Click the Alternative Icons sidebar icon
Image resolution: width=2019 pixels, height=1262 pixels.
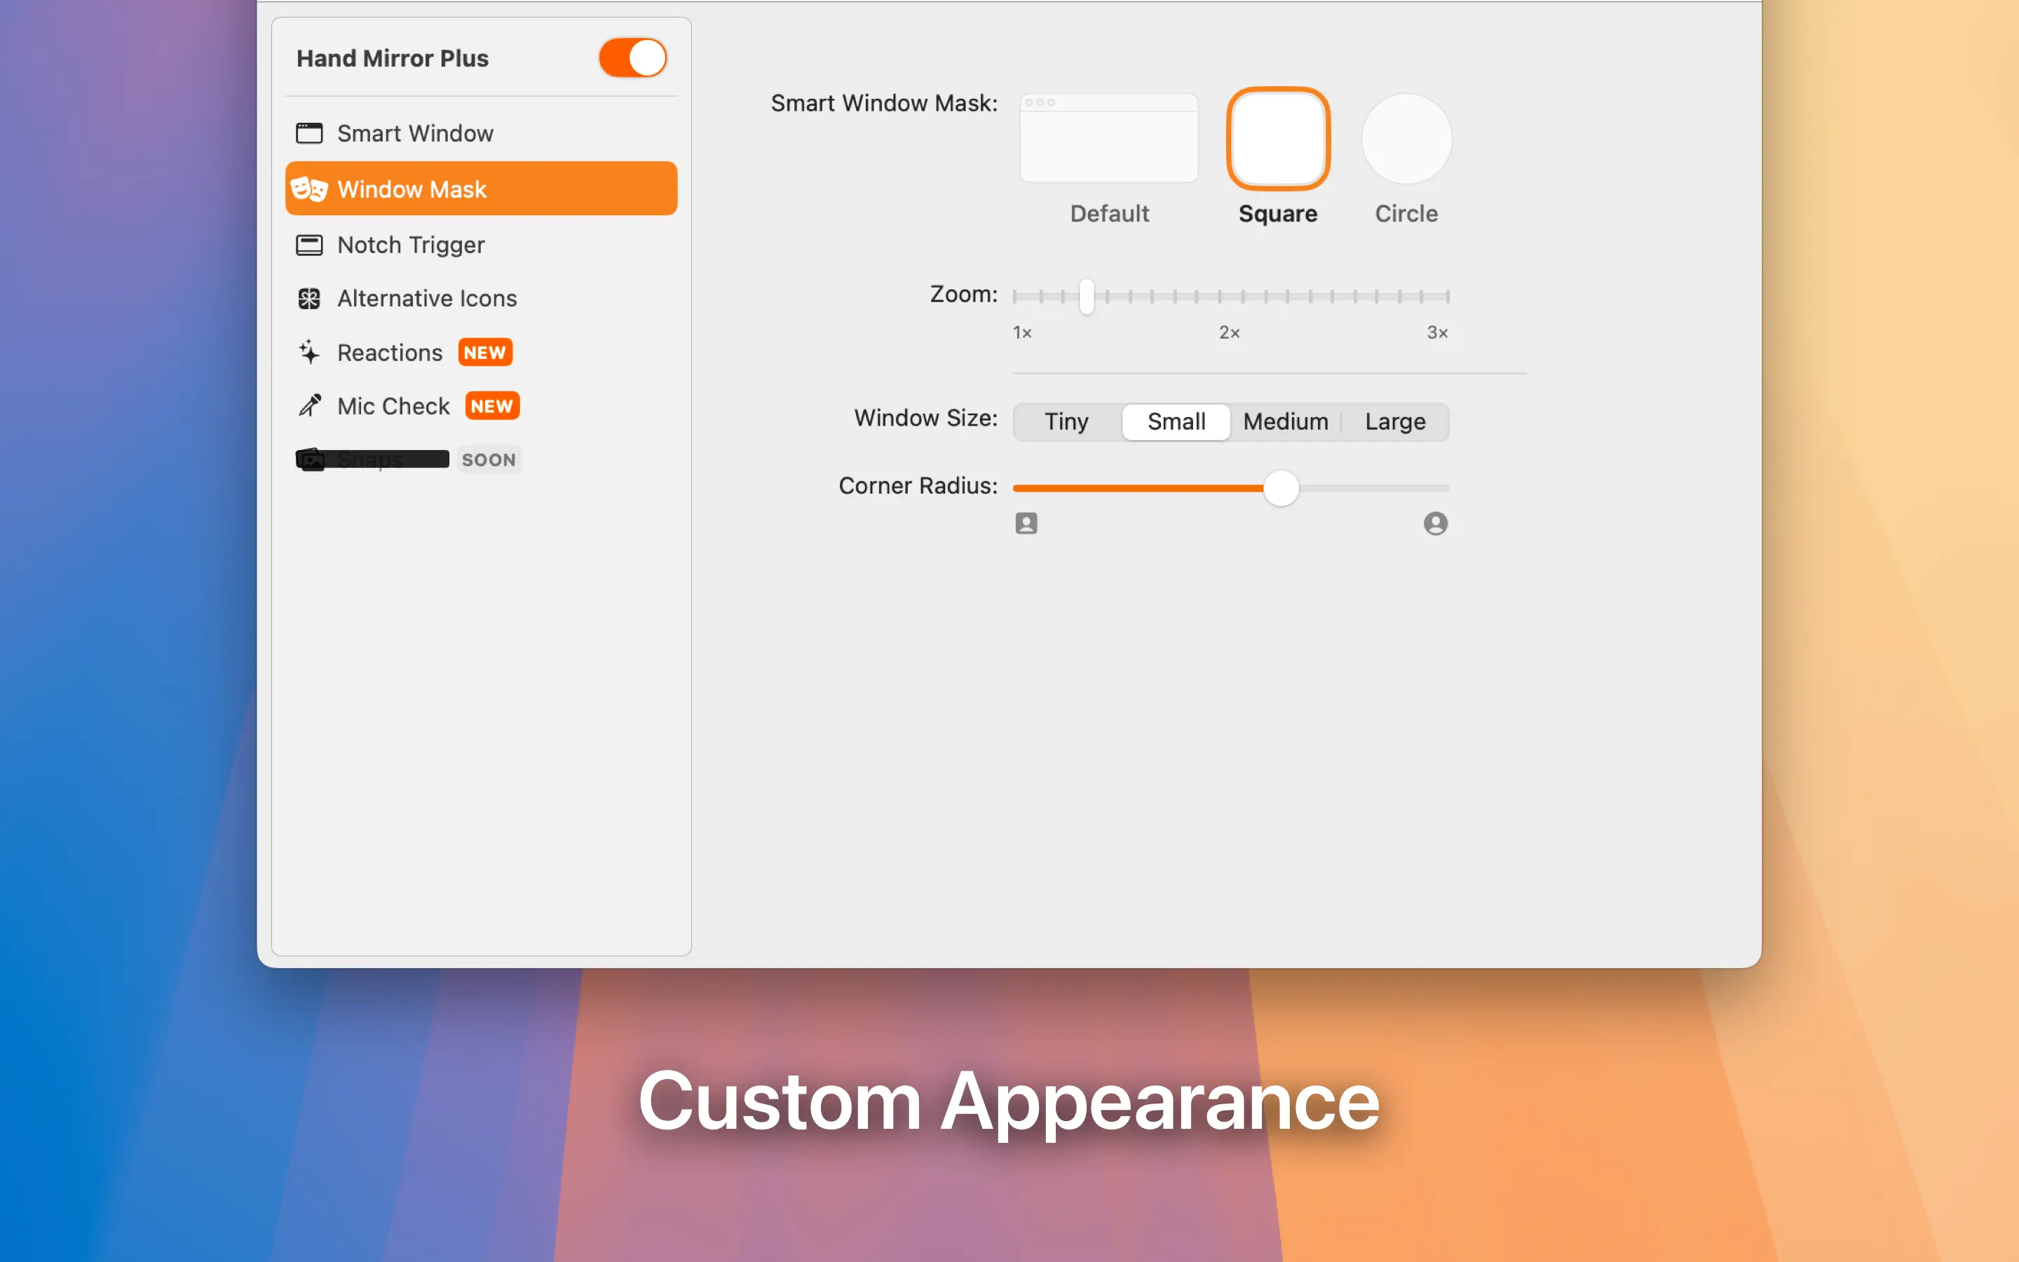[308, 299]
